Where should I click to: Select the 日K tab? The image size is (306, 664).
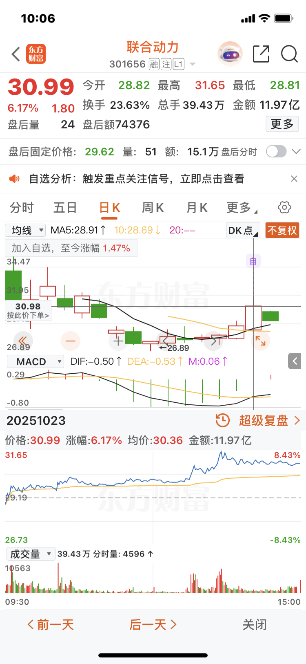point(109,208)
